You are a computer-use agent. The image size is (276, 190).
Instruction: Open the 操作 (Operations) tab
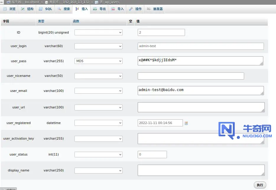[135, 9]
